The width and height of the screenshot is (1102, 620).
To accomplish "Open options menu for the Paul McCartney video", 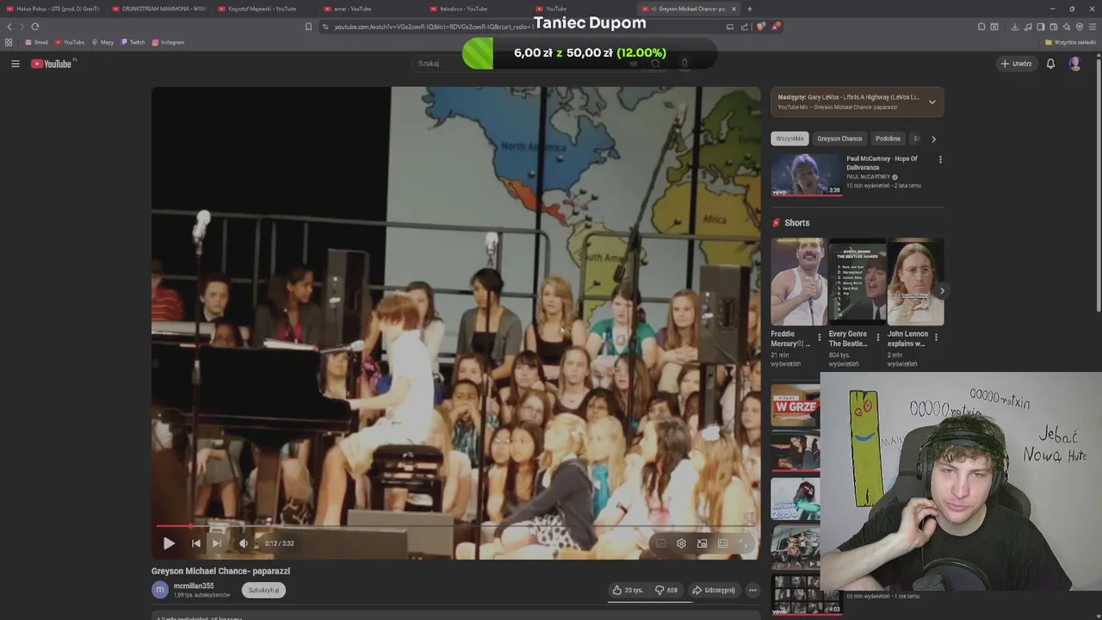I will [x=940, y=159].
